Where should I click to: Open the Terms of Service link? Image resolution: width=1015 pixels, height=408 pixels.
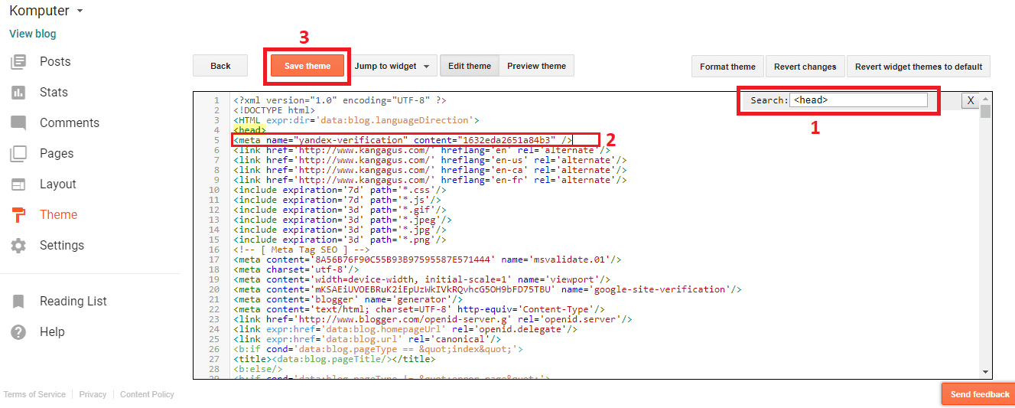pyautogui.click(x=34, y=394)
